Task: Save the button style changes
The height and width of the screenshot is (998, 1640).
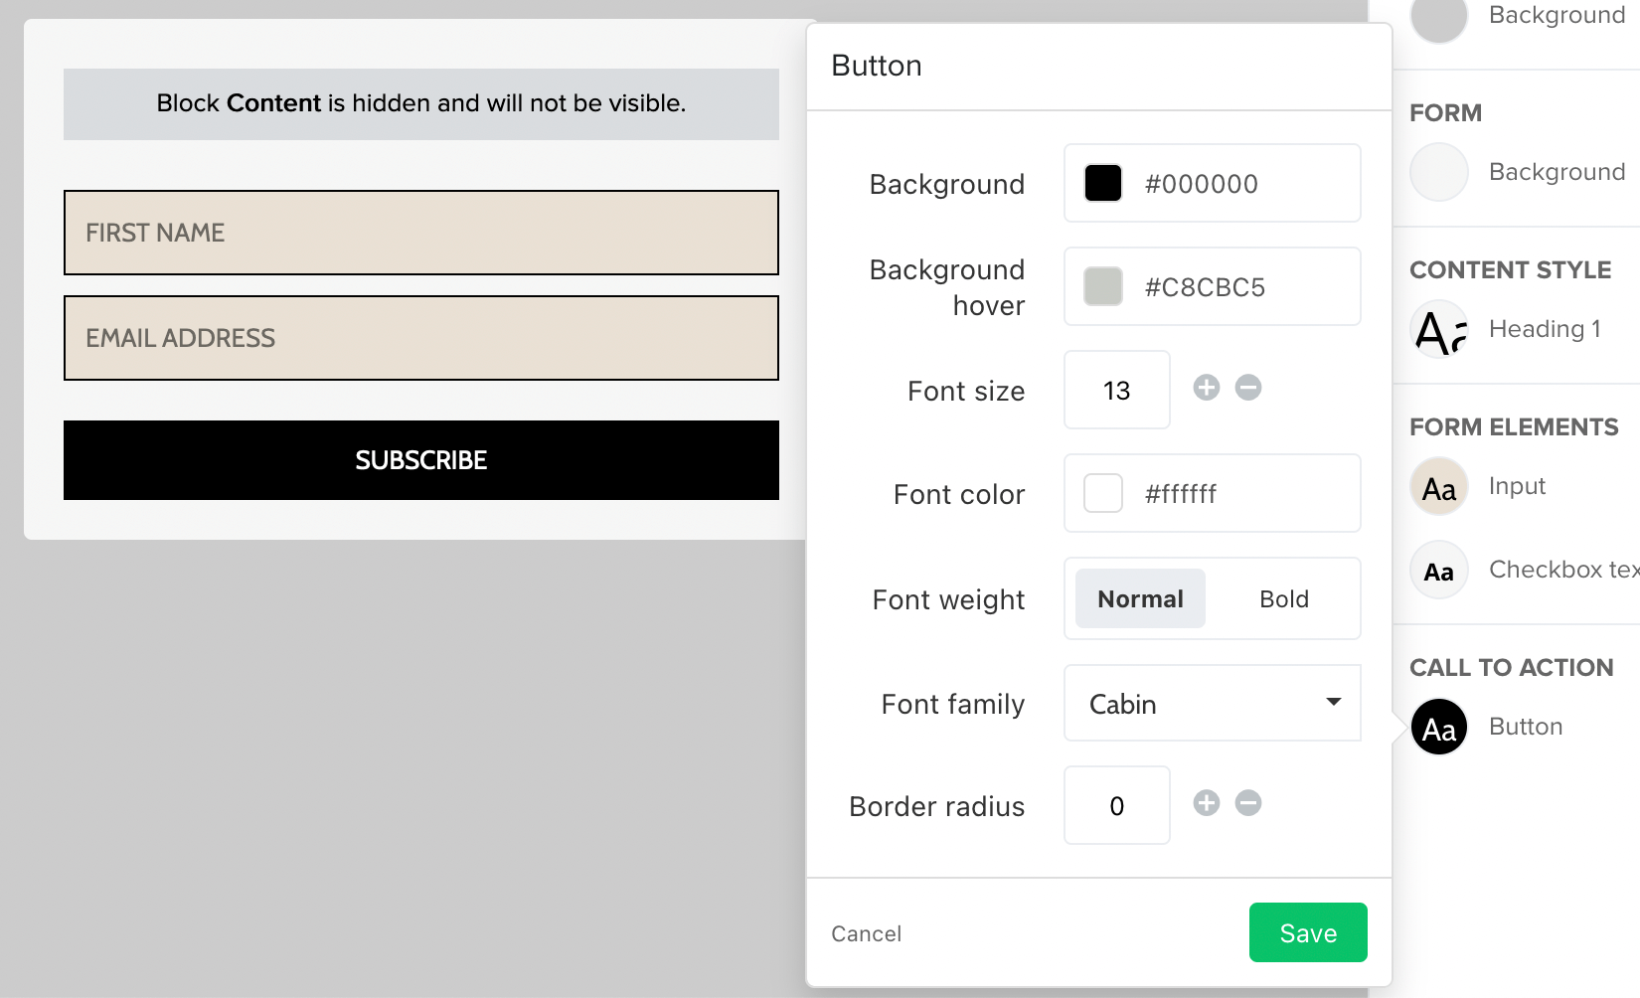Action: 1307,932
